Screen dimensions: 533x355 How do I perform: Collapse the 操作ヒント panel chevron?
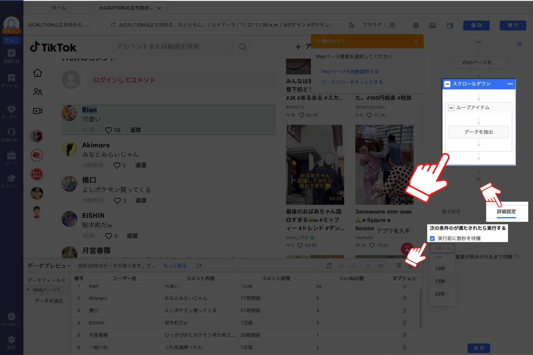(416, 41)
